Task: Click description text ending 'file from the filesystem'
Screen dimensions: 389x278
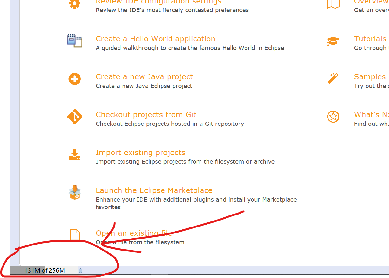Action: [x=140, y=242]
